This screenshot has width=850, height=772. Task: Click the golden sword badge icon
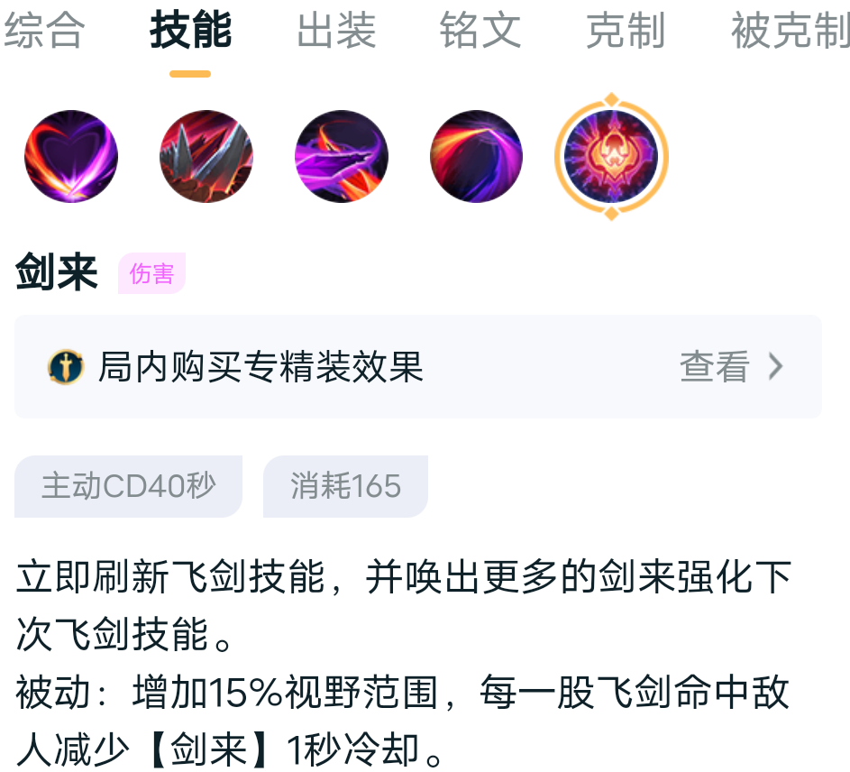point(66,367)
